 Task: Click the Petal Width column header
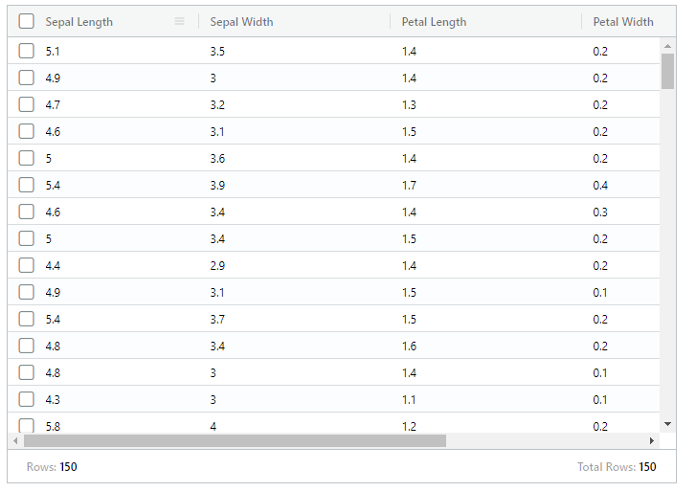pyautogui.click(x=622, y=21)
